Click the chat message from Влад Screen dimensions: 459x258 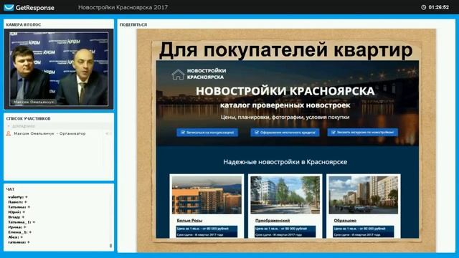[16, 217]
